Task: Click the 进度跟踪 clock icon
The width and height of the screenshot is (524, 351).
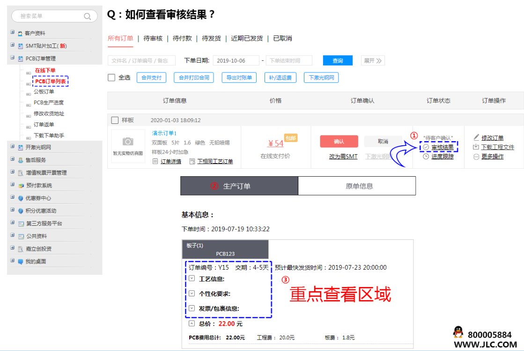Action: coord(426,157)
